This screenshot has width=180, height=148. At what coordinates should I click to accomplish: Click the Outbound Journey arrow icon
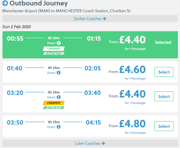click(5, 4)
